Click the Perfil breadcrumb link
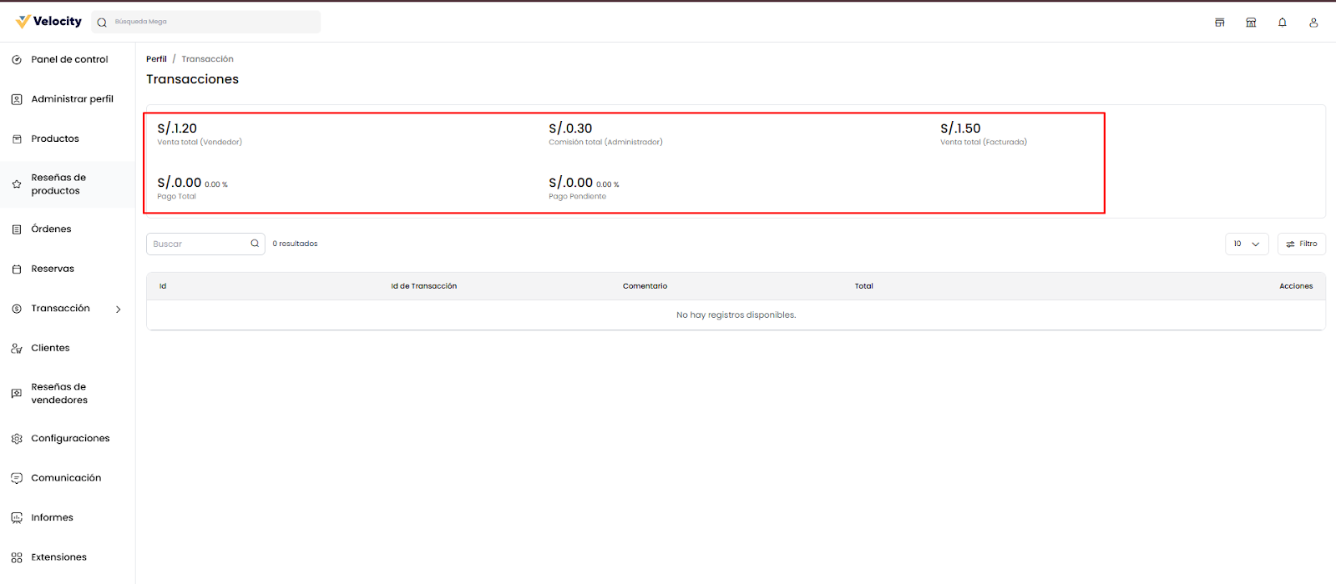 tap(156, 59)
